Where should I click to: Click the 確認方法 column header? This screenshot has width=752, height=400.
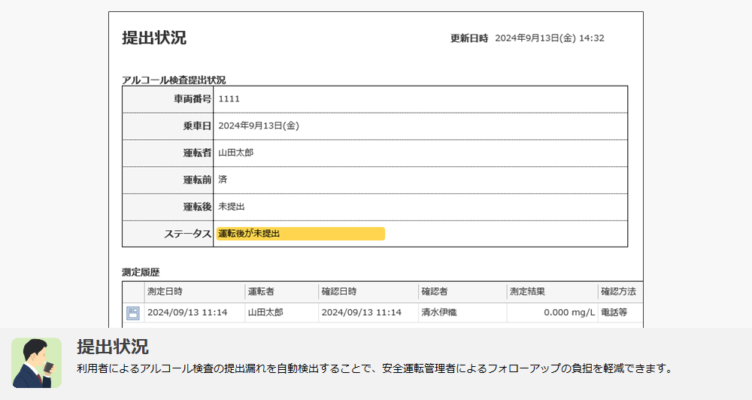coord(617,291)
